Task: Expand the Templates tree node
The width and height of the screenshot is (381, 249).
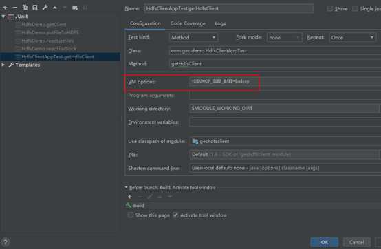Action: (3, 65)
